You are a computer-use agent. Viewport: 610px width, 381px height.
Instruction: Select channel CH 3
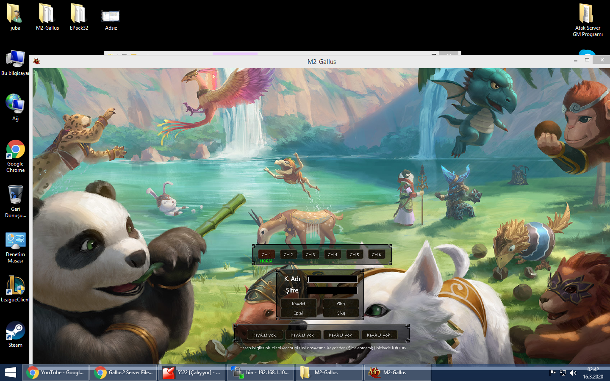tap(311, 254)
